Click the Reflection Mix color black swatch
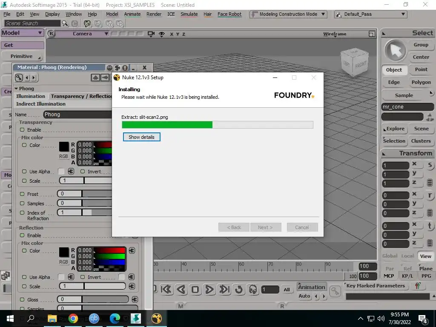Screen dimensions: 436x327 pos(64,252)
